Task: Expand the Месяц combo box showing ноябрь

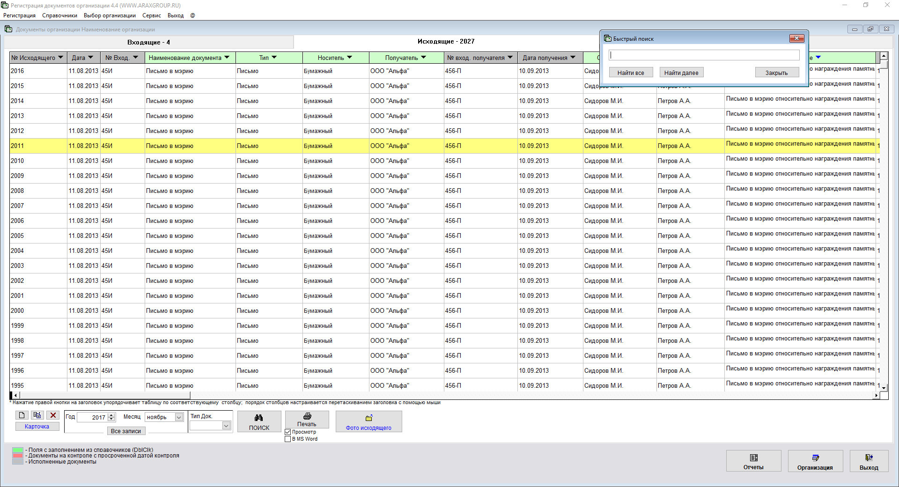Action: [x=179, y=417]
